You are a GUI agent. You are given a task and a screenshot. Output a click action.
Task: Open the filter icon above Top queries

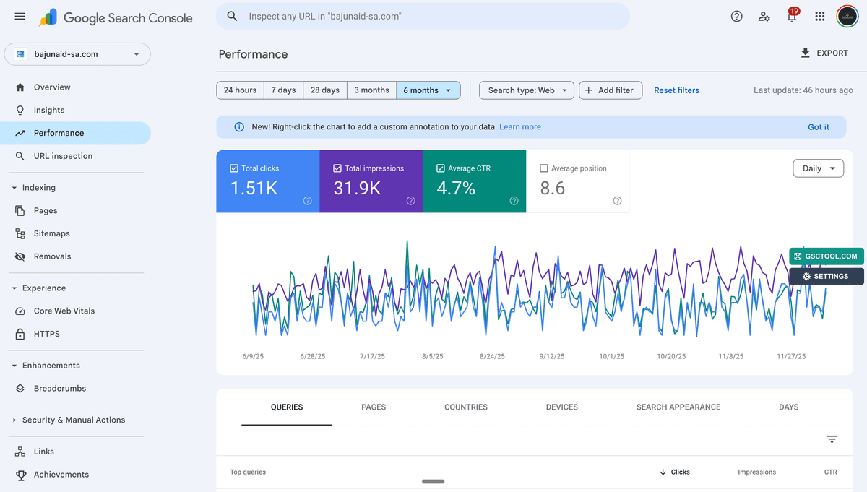831,439
